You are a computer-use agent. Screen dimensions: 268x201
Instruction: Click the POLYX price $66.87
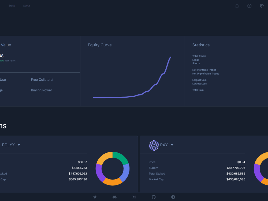[x=82, y=162]
